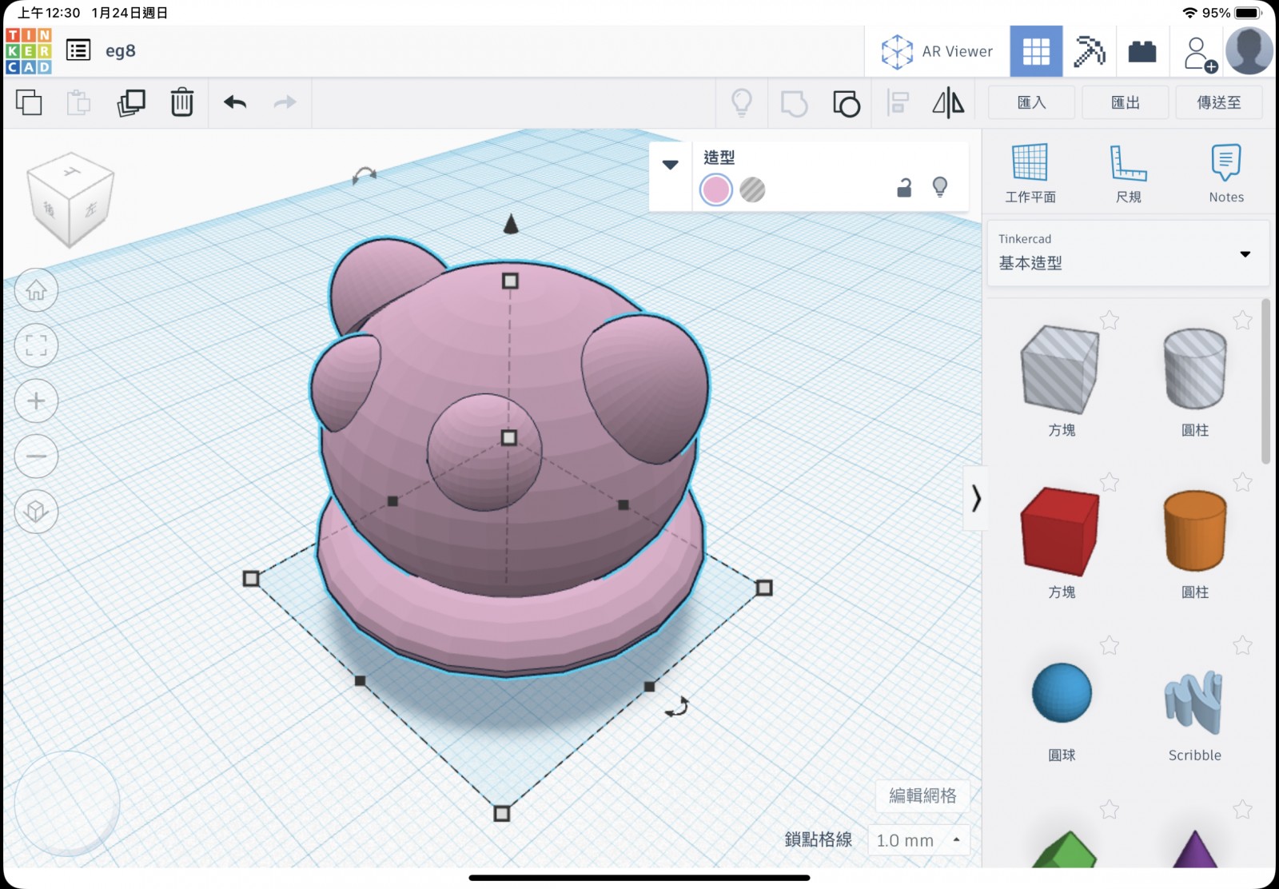Open the 1.0 mm snap grid dropdown
Image resolution: width=1279 pixels, height=889 pixels.
(x=918, y=840)
